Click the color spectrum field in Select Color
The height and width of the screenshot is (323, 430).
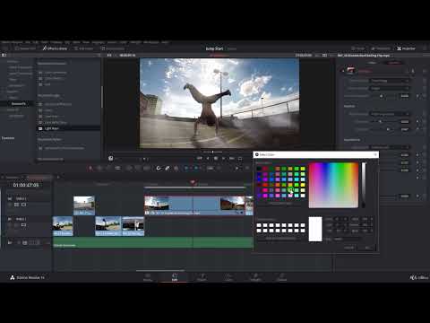tap(333, 185)
